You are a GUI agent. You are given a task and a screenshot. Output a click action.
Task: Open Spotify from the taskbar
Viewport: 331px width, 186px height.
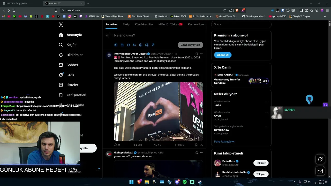click(185, 182)
